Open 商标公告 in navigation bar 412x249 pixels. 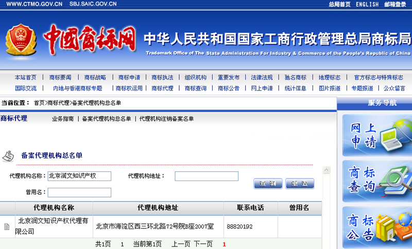coord(229,88)
